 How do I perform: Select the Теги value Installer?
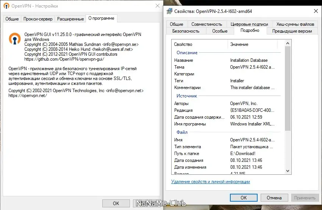tap(237, 81)
